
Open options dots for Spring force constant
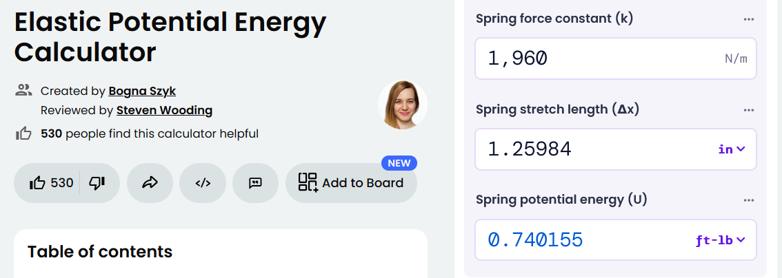[x=749, y=19]
